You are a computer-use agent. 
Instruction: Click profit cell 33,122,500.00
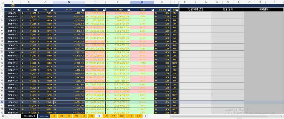point(95,91)
